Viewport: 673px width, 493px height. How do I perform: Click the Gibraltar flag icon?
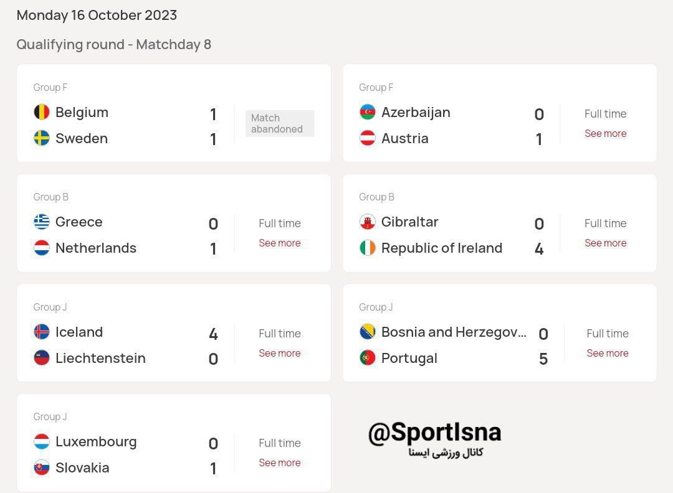click(x=368, y=222)
